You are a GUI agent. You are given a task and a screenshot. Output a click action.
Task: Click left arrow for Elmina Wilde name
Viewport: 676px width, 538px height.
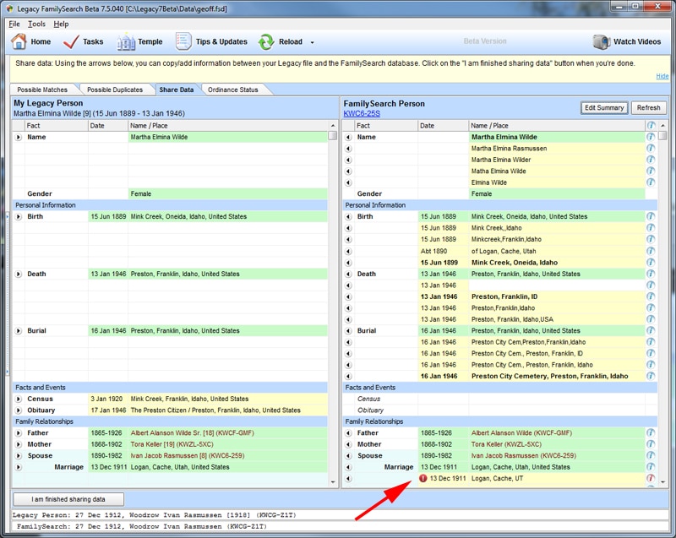click(x=348, y=182)
